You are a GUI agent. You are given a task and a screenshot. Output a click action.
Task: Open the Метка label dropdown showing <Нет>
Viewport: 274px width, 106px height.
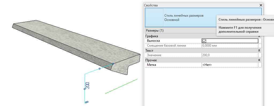tap(230, 65)
